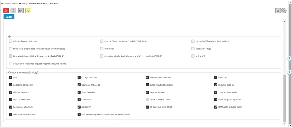Click the double chevron down round button
Screen dimensions: 292x128
(x=289, y=72)
